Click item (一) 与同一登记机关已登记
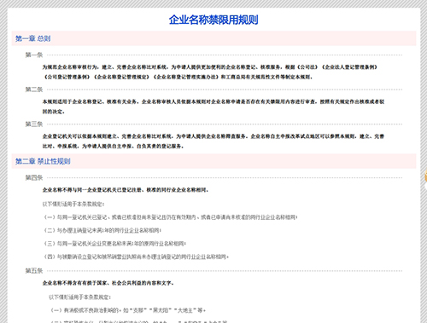 tap(170, 217)
